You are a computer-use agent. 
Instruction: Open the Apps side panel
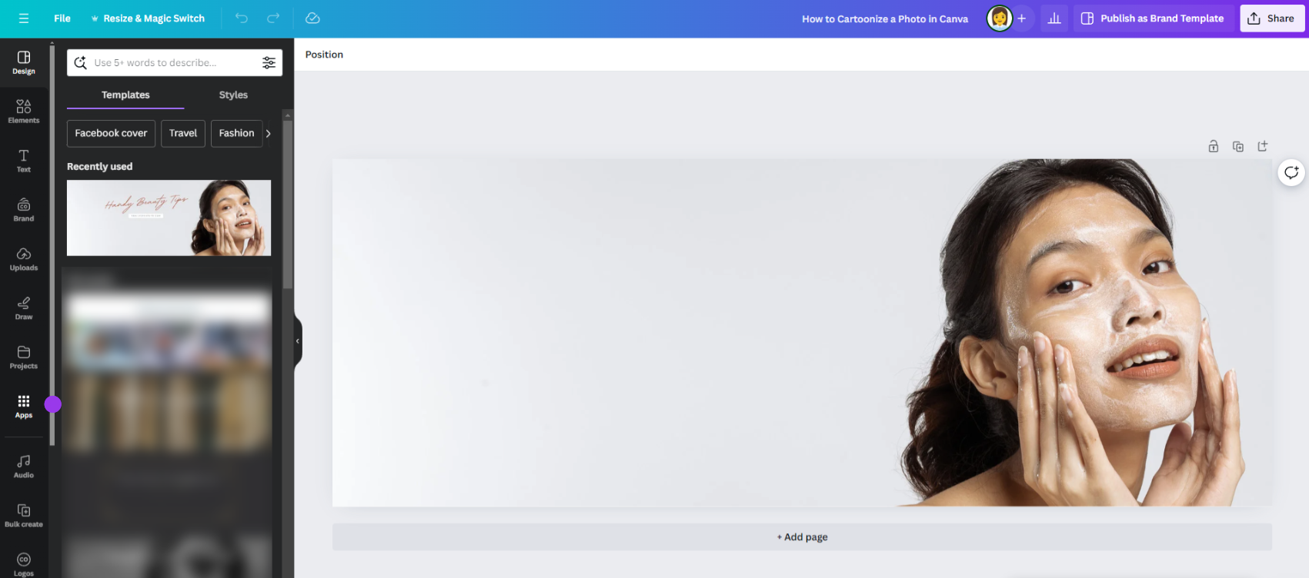tap(24, 407)
